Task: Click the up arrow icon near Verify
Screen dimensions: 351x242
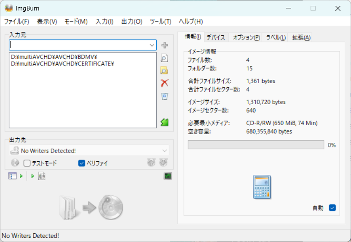Action: click(151, 163)
